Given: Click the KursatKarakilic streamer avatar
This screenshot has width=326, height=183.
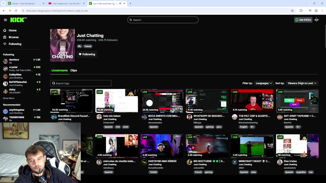Looking at the screenshot, I should click(144, 162).
